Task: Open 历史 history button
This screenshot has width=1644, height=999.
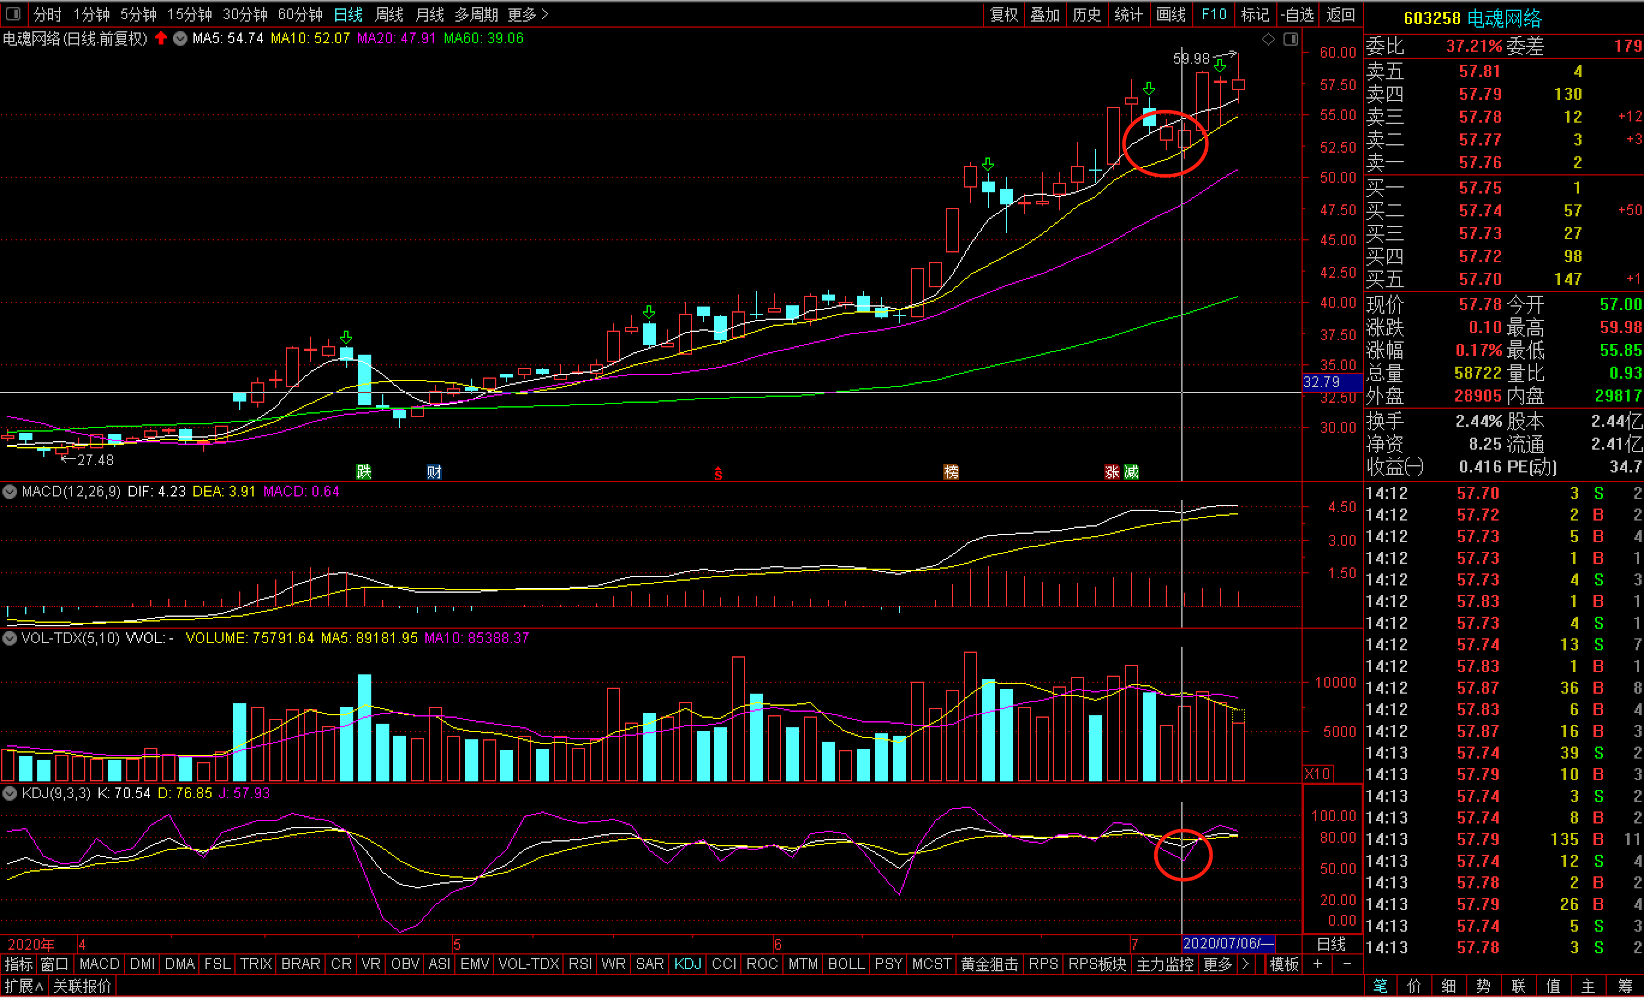Action: point(1086,14)
